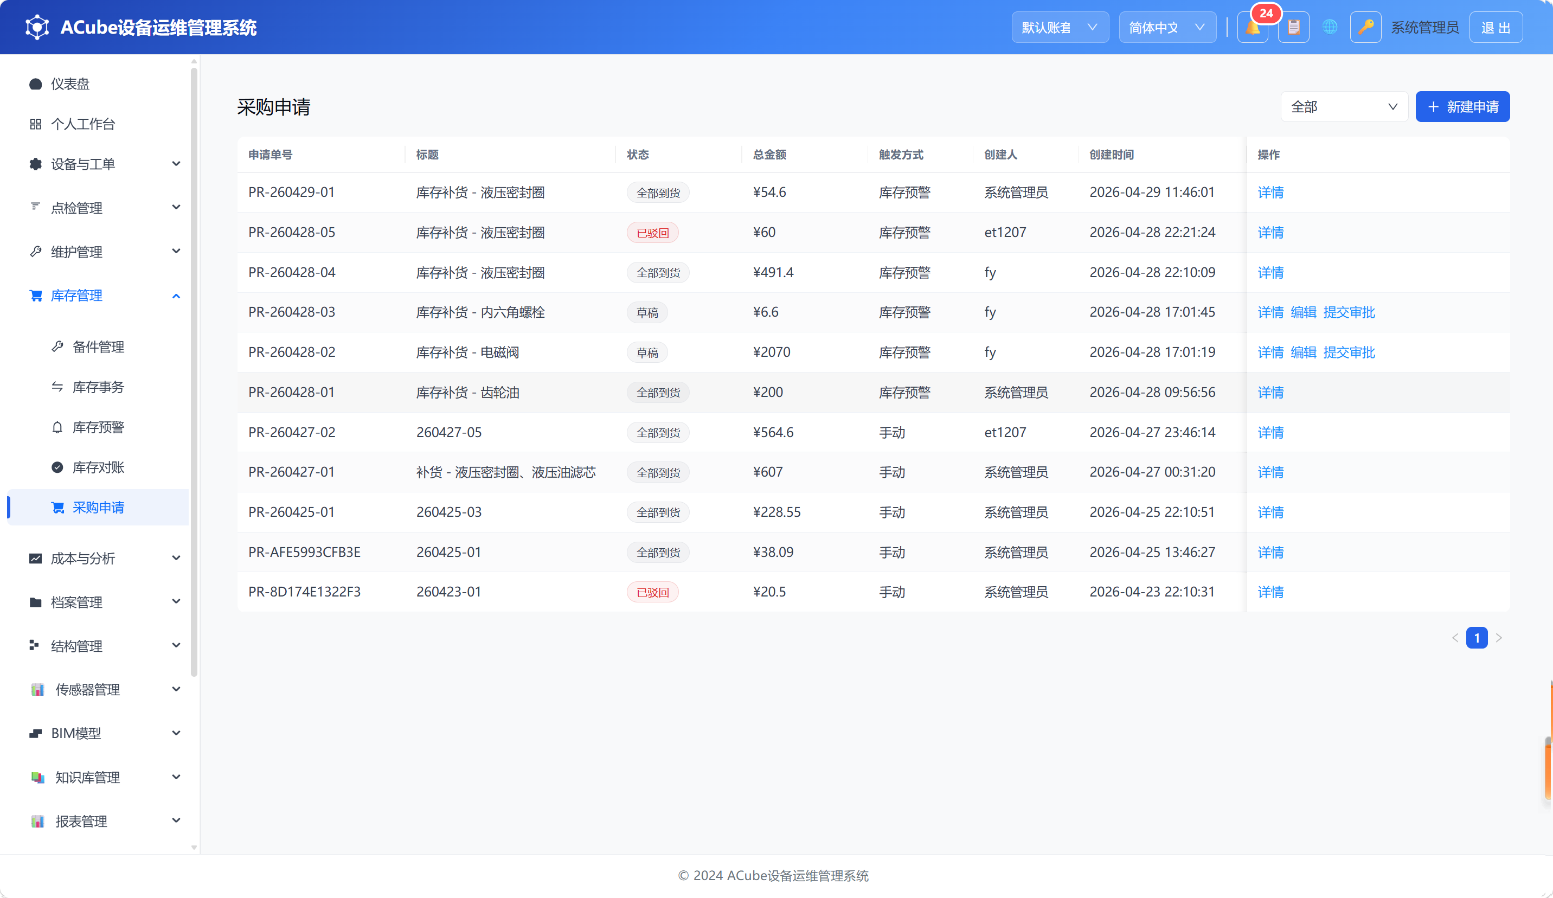Click the 成本与分析 chart icon
This screenshot has height=898, width=1553.
click(36, 558)
